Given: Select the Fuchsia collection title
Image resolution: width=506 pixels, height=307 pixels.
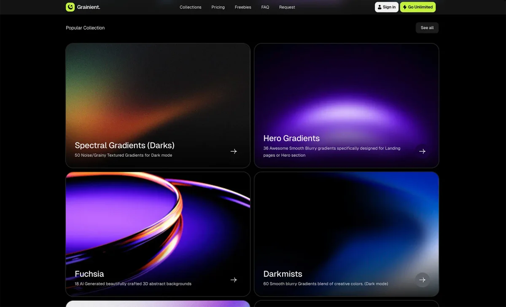Looking at the screenshot, I should [x=89, y=274].
